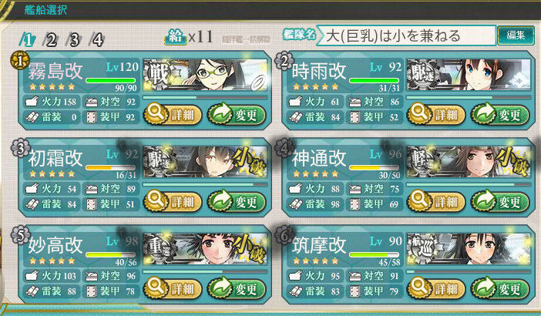541x316 pixels.
Task: Click green arrow icon on 筑摩改 card
Action: coord(482,287)
